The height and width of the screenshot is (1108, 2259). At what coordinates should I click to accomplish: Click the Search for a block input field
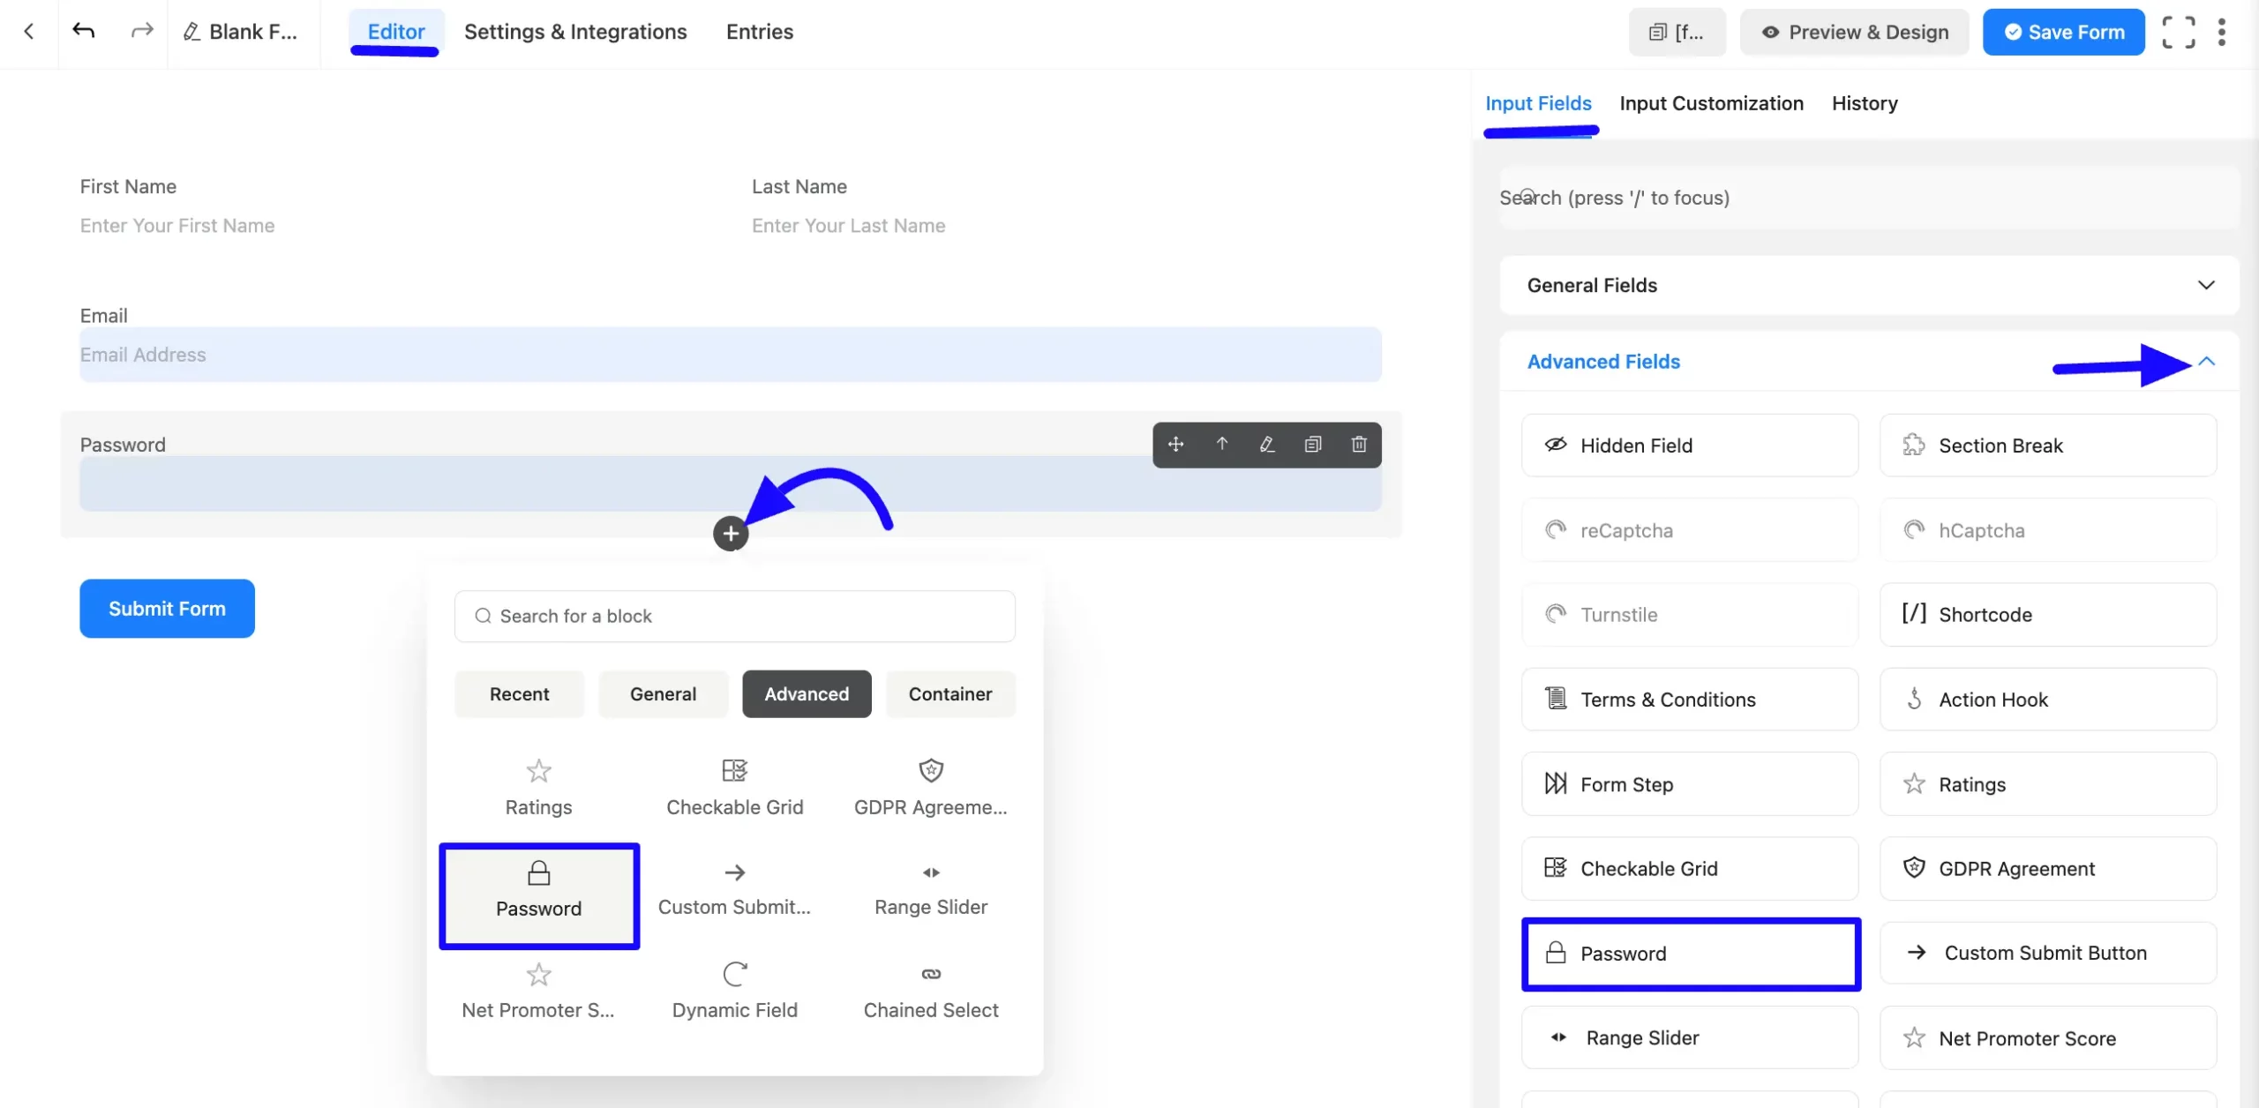[734, 615]
